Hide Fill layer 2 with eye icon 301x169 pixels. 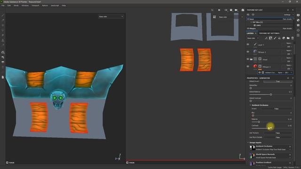[248, 52]
